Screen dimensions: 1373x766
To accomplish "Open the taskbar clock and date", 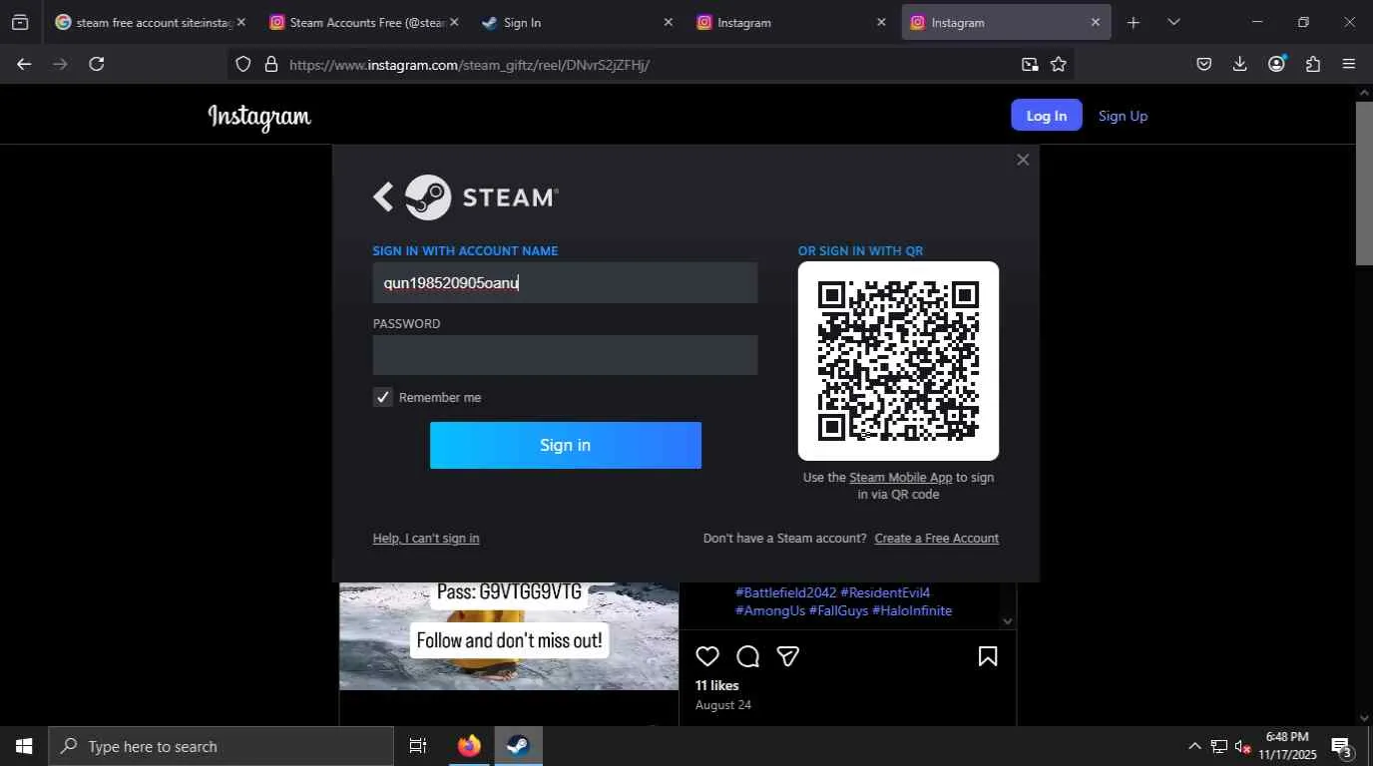I will click(x=1287, y=746).
